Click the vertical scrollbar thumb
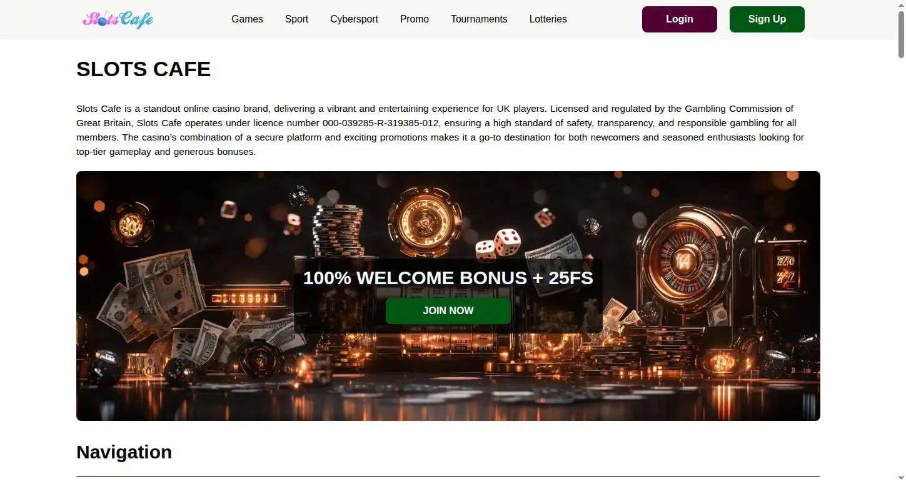 point(900,34)
